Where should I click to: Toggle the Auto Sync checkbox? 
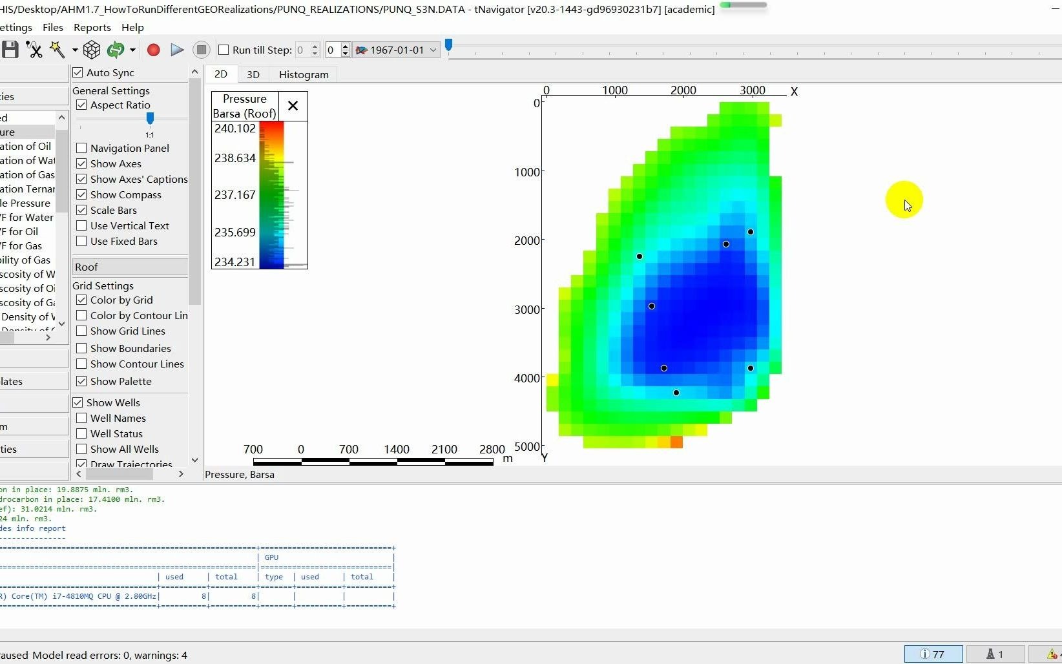click(x=78, y=72)
